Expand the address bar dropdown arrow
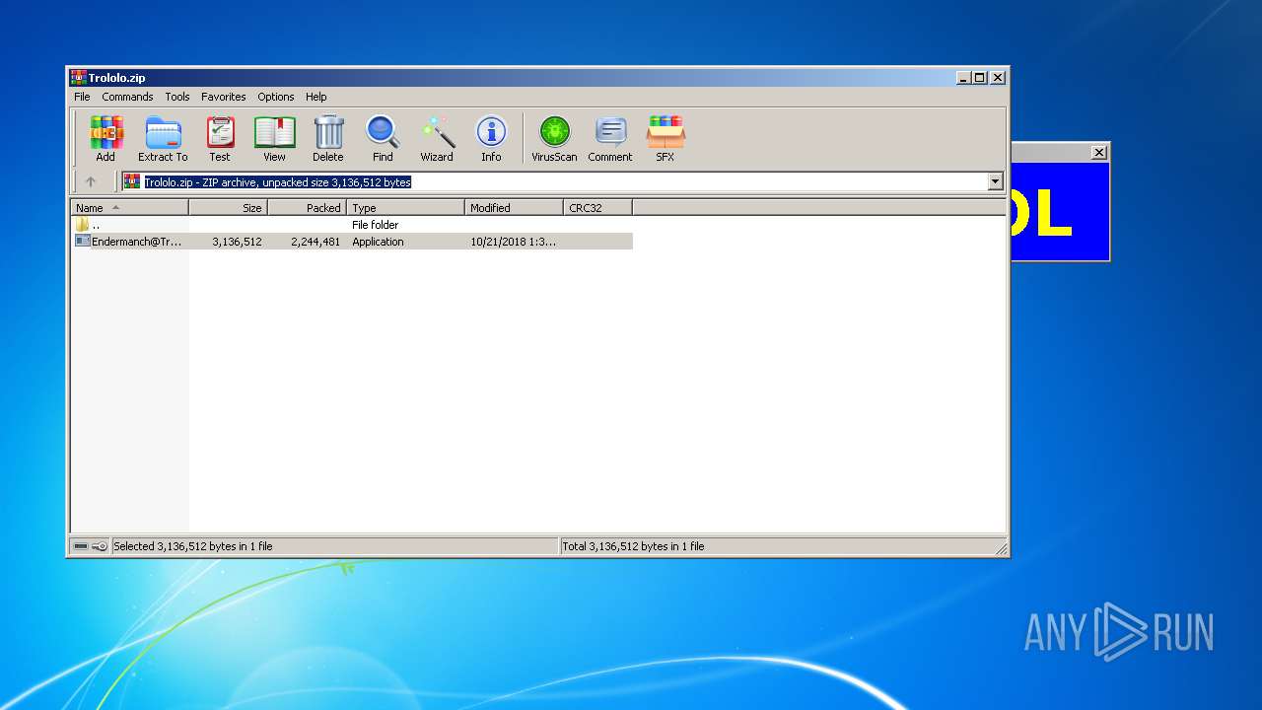Viewport: 1262px width, 710px height. point(995,181)
